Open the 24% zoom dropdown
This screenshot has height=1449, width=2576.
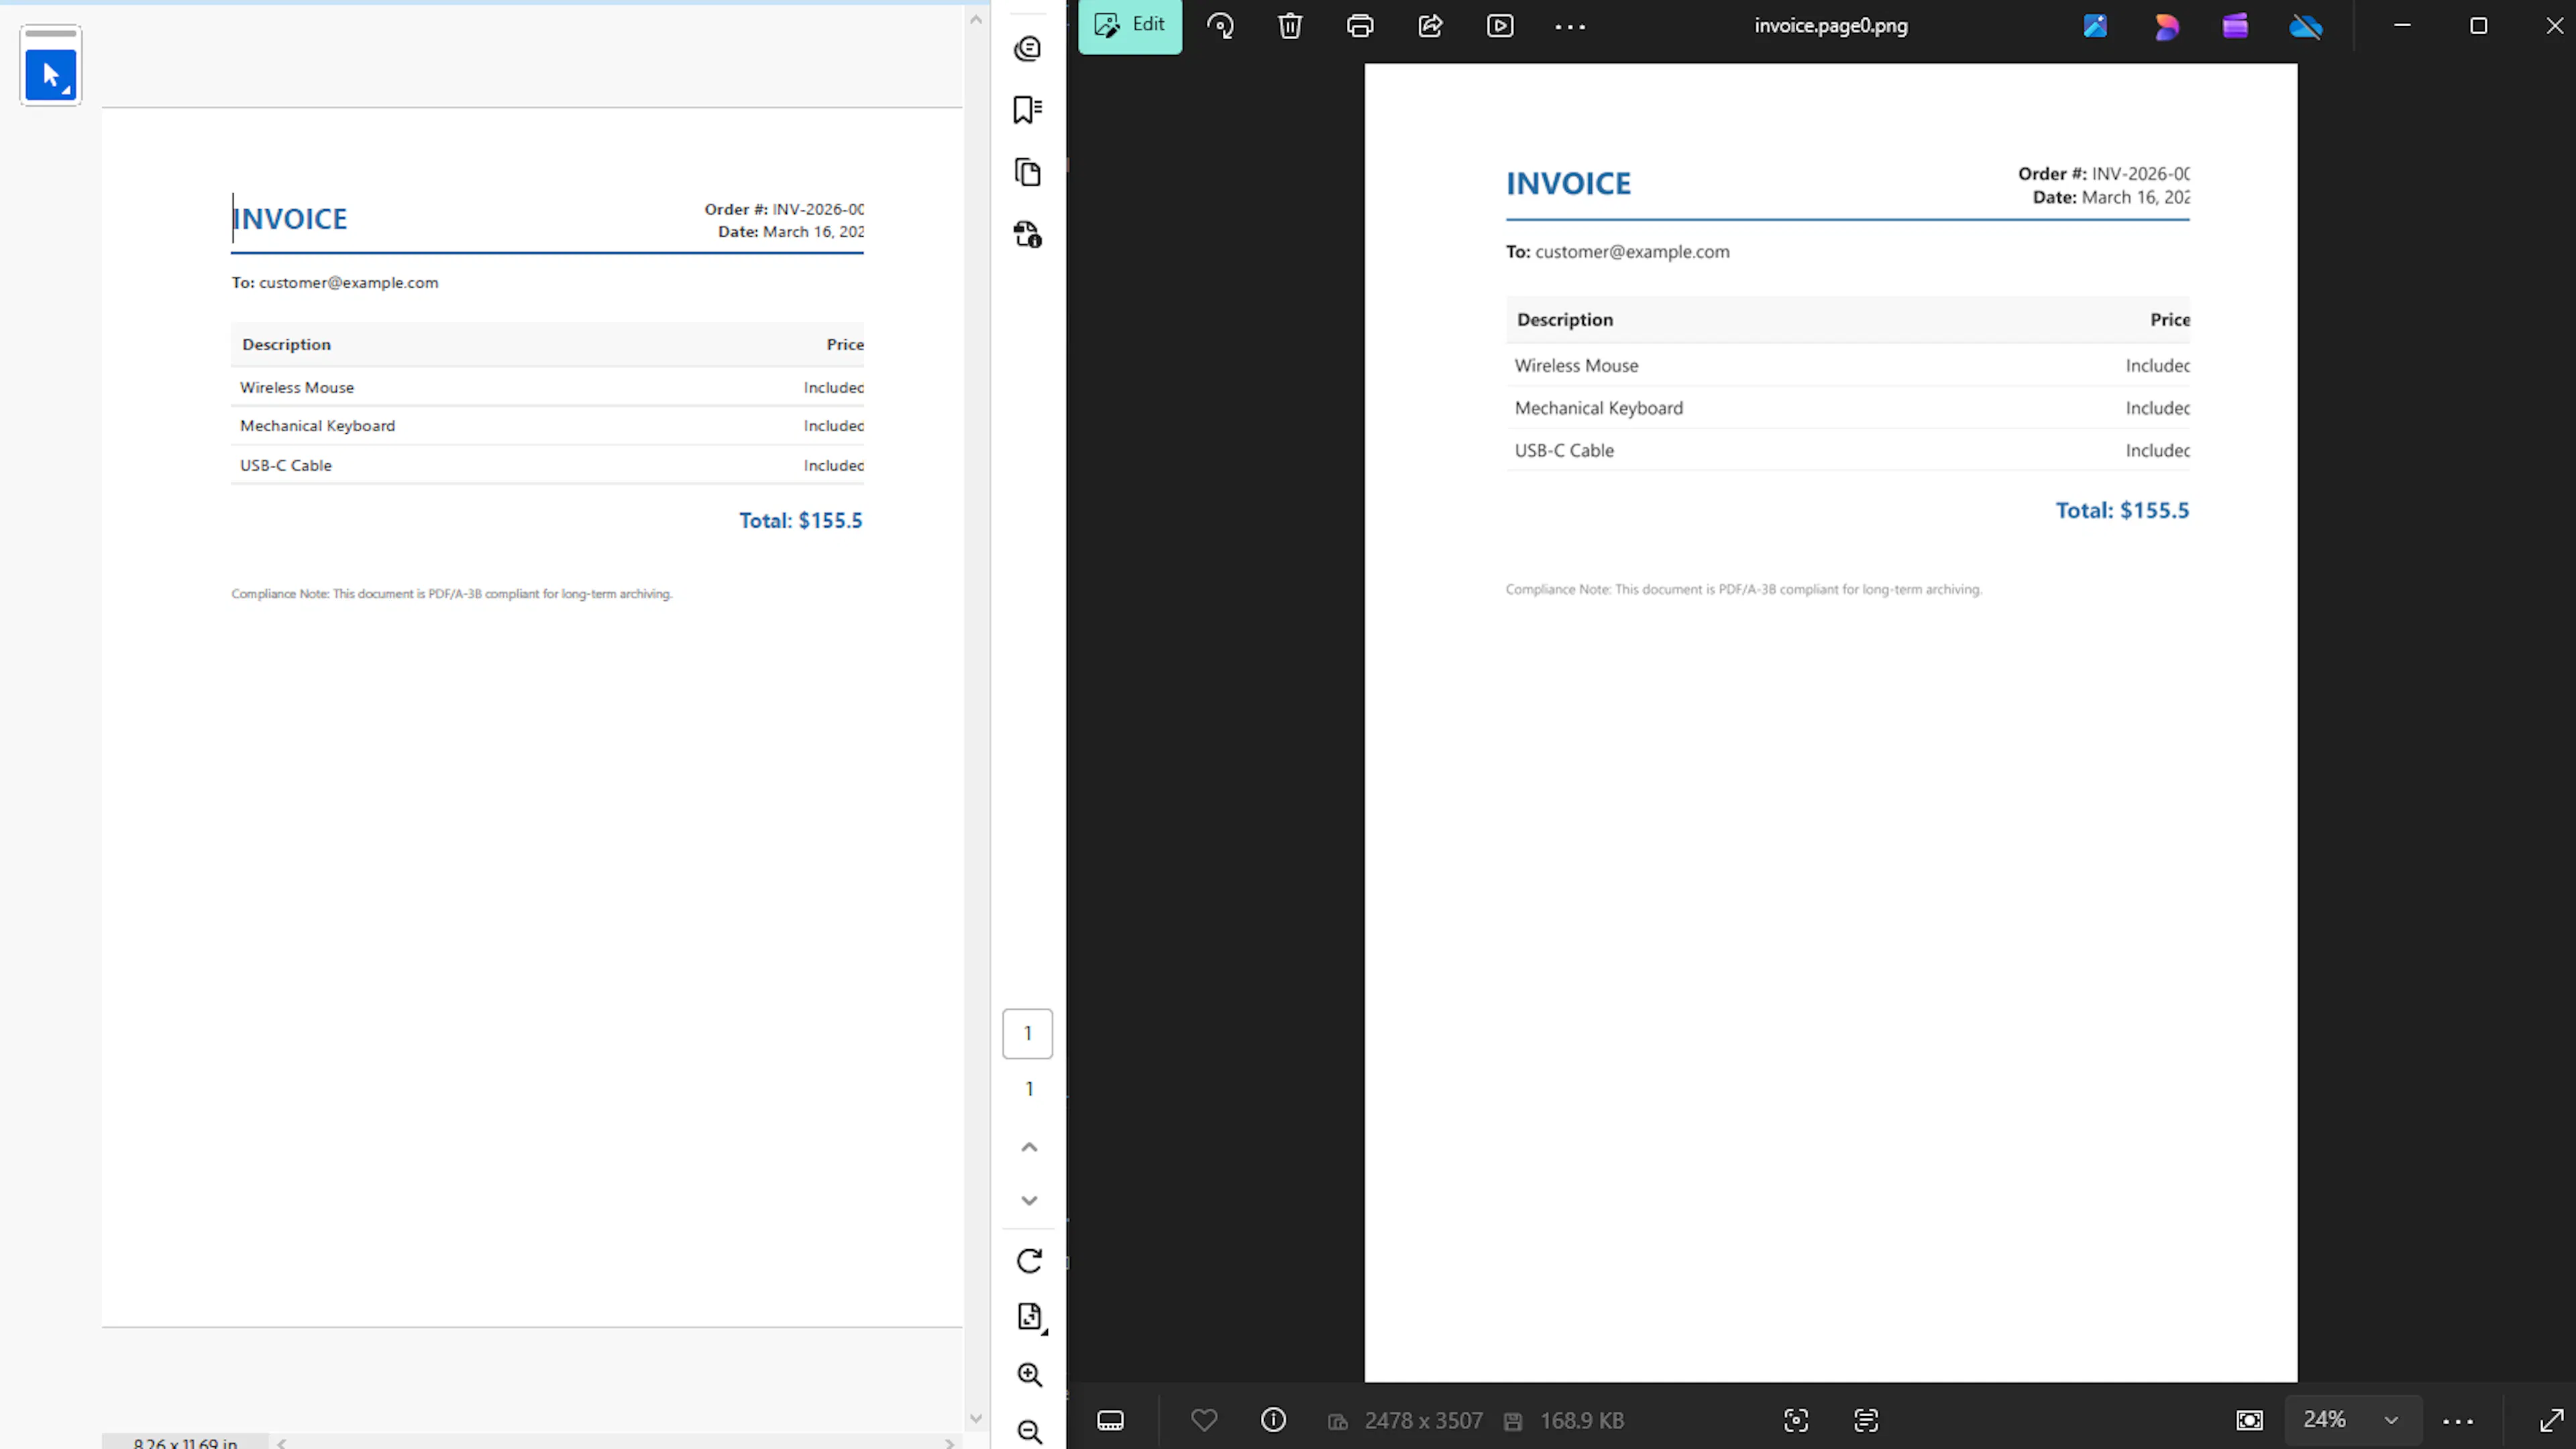[x=2352, y=1420]
